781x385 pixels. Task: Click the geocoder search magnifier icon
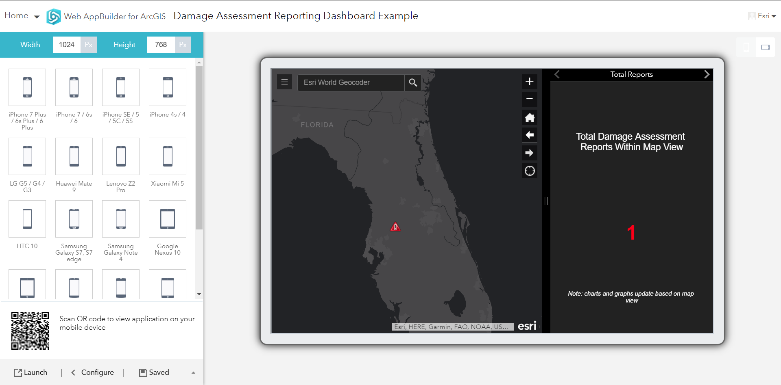[413, 82]
